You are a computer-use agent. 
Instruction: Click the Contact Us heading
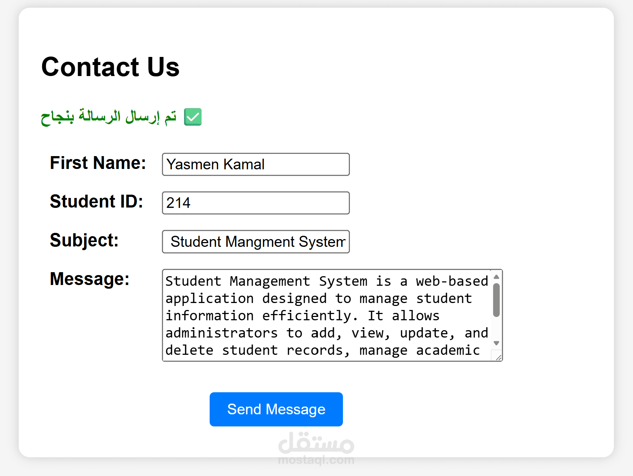(110, 67)
